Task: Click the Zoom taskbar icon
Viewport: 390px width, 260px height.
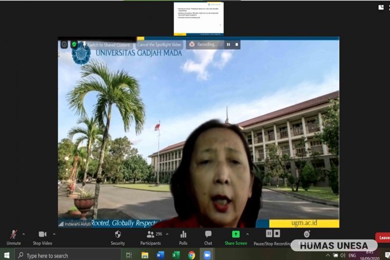Action: click(207, 255)
